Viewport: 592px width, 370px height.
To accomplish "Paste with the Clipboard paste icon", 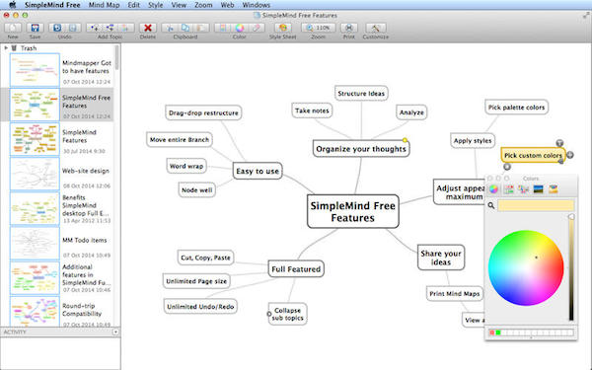I will 201,28.
